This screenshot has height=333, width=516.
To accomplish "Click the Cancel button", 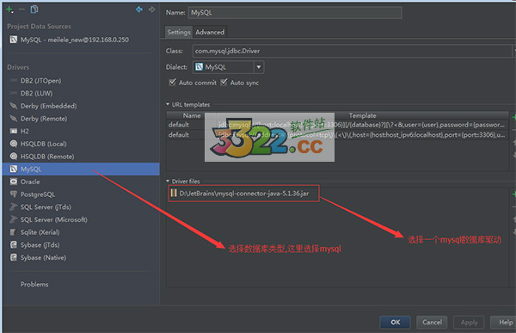I will 432,322.
